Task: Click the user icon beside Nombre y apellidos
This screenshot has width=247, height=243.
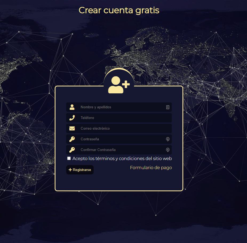Action: [72, 107]
